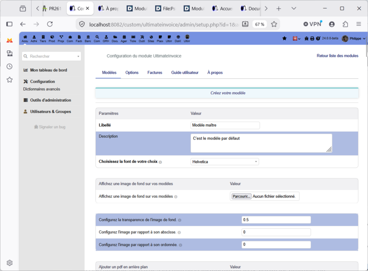Bookmark this page with star icon
The image size is (368, 271).
274,24
